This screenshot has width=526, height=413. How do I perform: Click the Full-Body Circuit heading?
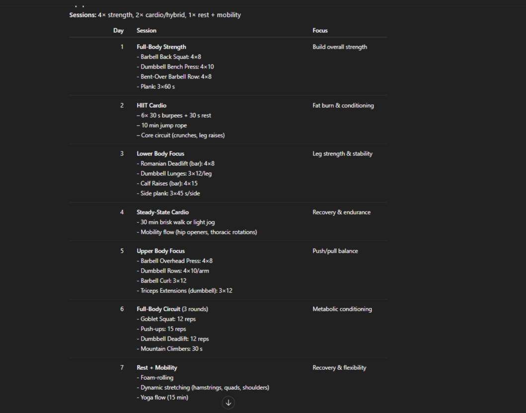tap(158, 309)
